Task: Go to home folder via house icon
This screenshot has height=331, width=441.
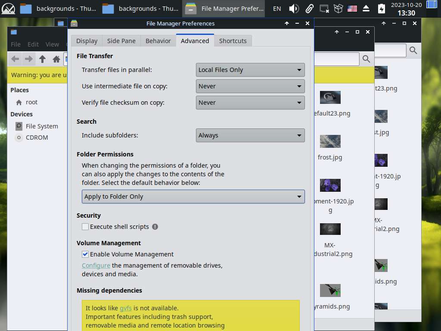Action: coord(56,59)
